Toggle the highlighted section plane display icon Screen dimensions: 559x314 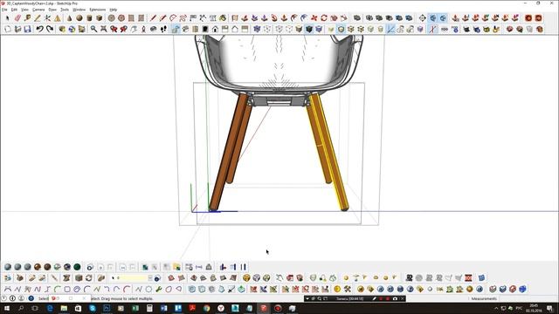coord(390,29)
